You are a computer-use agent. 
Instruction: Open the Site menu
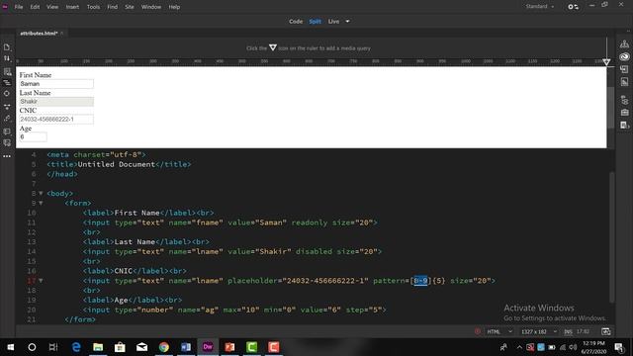point(130,7)
